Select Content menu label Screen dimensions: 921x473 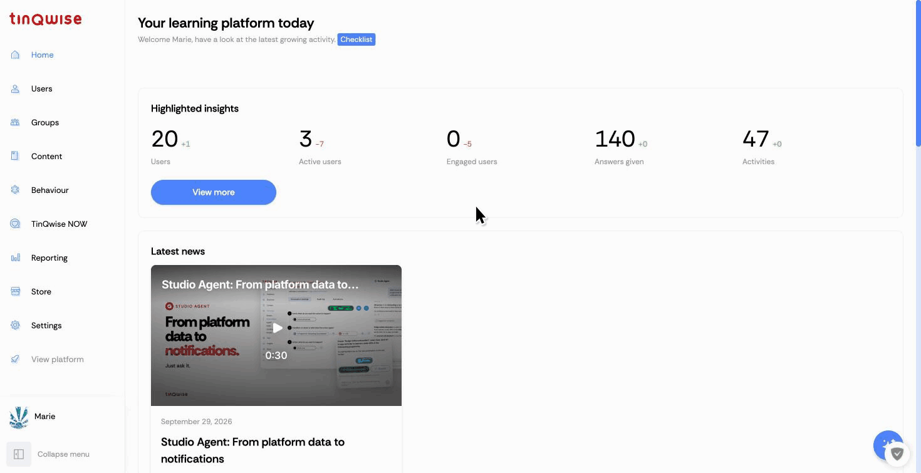(47, 157)
